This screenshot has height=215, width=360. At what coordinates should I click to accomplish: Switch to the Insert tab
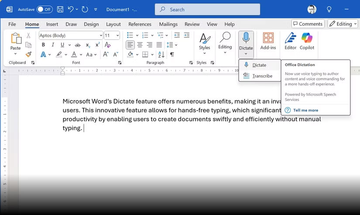[52, 24]
